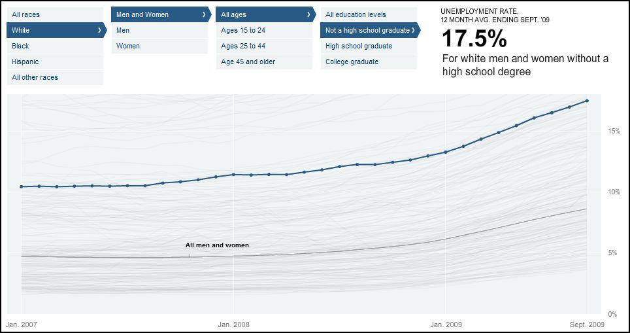Filter by Women only
The width and height of the screenshot is (630, 333).
pyautogui.click(x=128, y=46)
